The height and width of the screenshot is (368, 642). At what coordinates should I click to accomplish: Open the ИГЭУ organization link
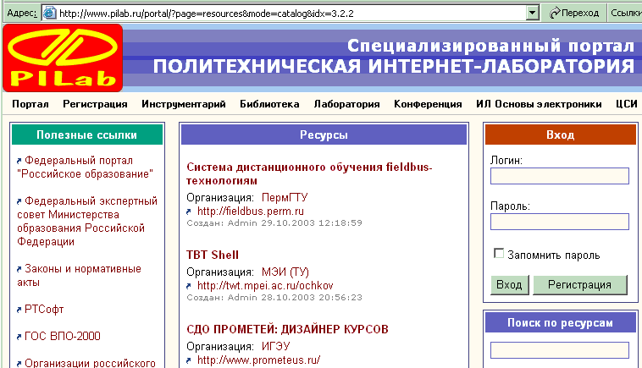pyautogui.click(x=275, y=346)
